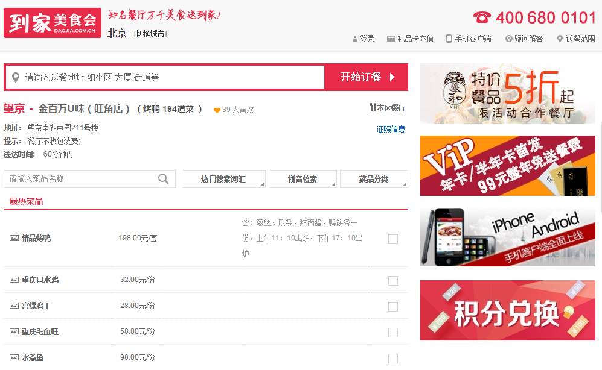The image size is (602, 370).
Task: Click the magnifier to search dish names
Action: (x=163, y=178)
